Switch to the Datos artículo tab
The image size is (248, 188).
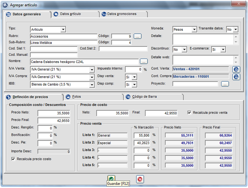[x=75, y=14]
